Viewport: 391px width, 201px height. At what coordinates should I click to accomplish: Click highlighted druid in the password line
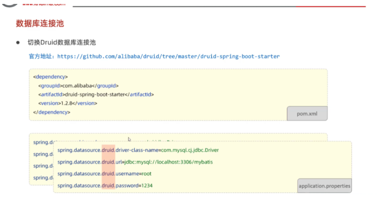(108, 186)
